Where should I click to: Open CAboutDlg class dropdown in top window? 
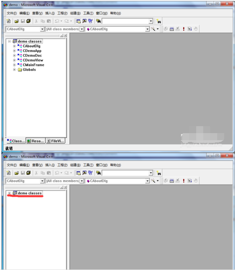click(x=42, y=29)
